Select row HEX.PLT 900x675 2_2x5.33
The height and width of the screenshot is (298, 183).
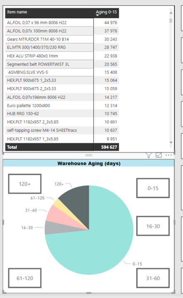(x=62, y=88)
